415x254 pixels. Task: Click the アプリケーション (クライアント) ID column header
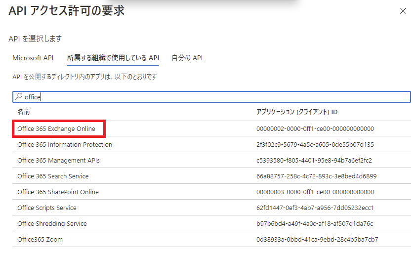[297, 112]
